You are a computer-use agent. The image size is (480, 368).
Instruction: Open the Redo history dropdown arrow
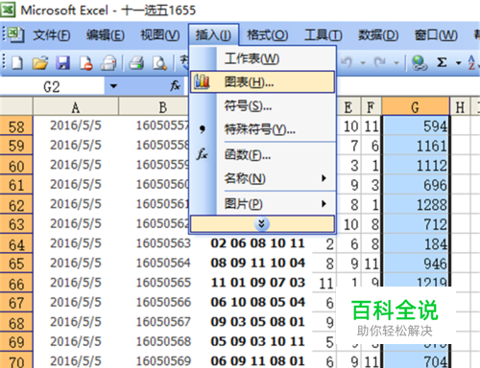[x=396, y=62]
